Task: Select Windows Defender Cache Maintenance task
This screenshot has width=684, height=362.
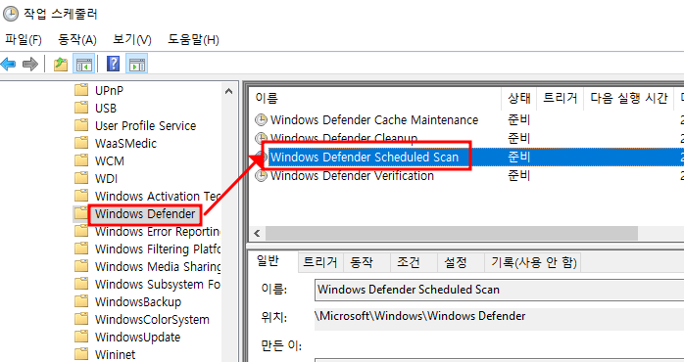Action: (x=374, y=119)
